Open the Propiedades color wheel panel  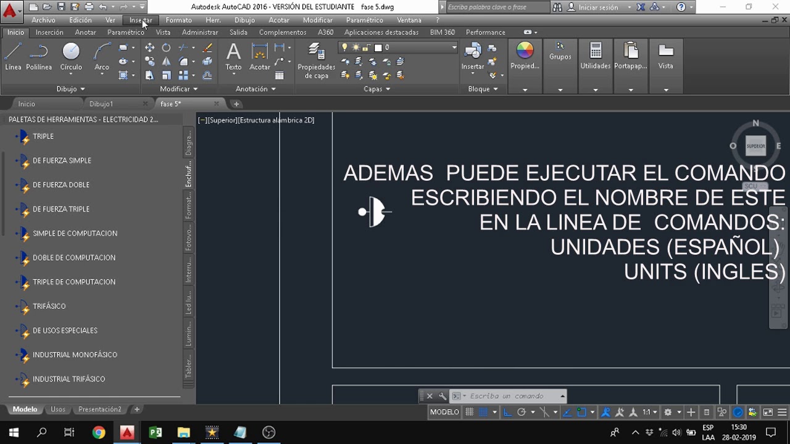(x=525, y=57)
